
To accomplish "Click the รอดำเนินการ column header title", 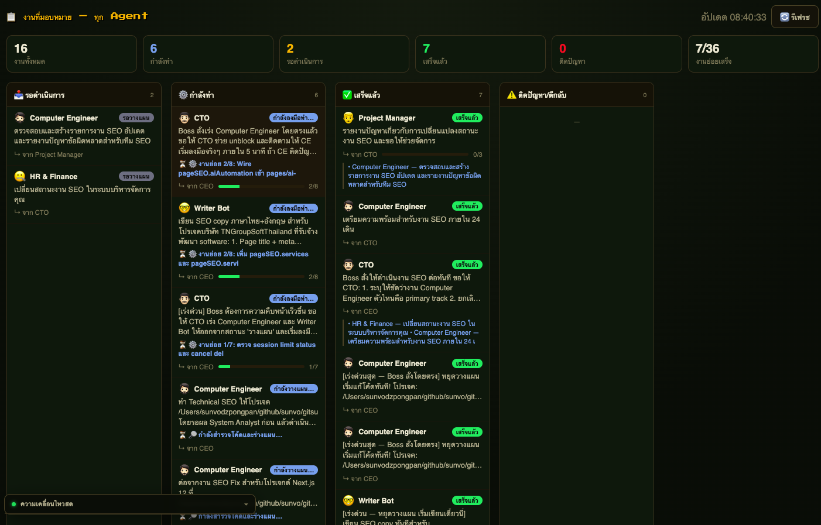I will 45,95.
